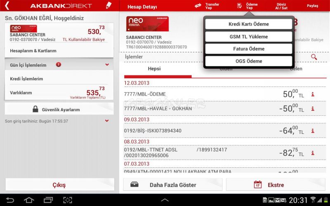Screen dimensions: 330x206
Task: Tap the lock icon in Güvenlik Ayarlarım
Action: (35, 109)
